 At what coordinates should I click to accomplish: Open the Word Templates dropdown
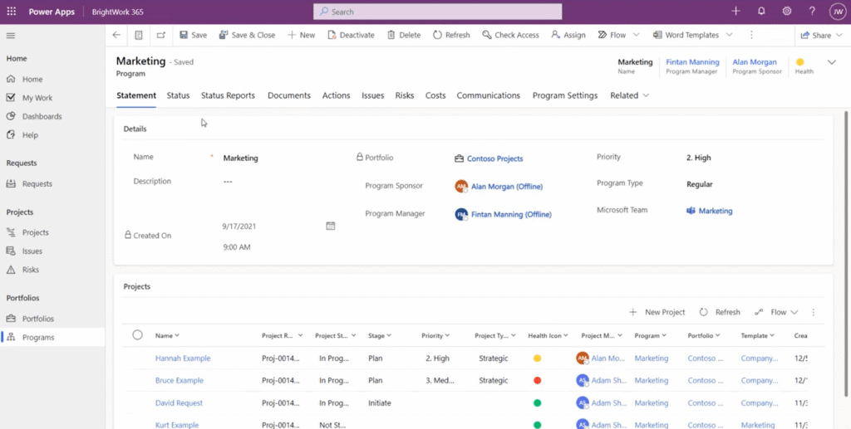[691, 35]
